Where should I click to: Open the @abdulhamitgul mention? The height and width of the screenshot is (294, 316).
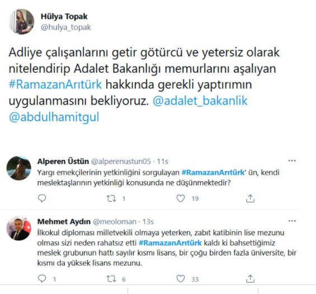[x=54, y=117]
